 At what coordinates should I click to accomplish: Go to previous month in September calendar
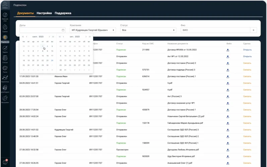[26, 37]
